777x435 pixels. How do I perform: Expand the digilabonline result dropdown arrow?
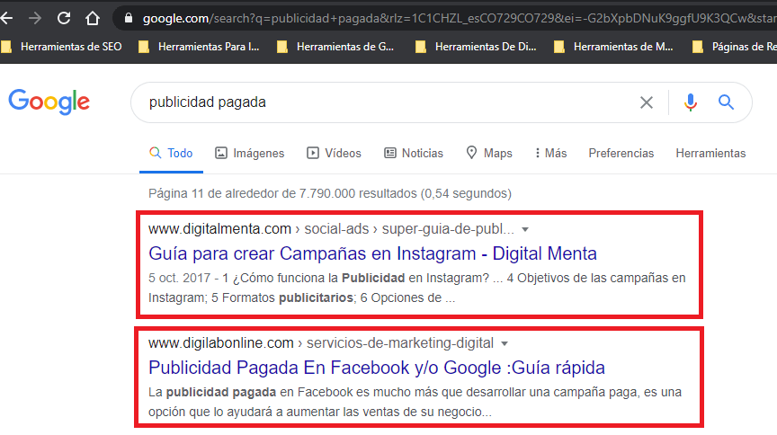[505, 343]
